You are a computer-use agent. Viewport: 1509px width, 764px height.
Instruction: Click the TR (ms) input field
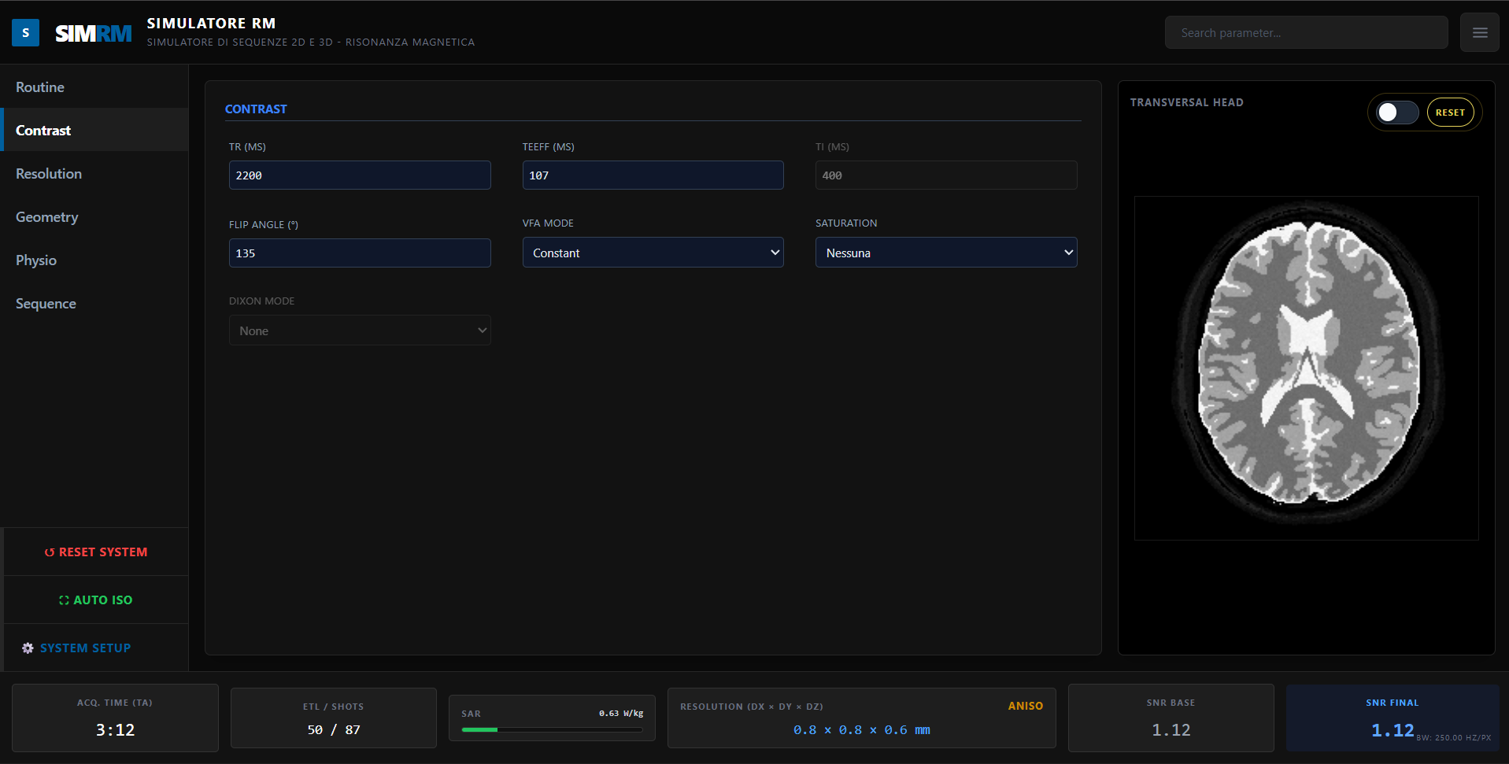pyautogui.click(x=360, y=175)
